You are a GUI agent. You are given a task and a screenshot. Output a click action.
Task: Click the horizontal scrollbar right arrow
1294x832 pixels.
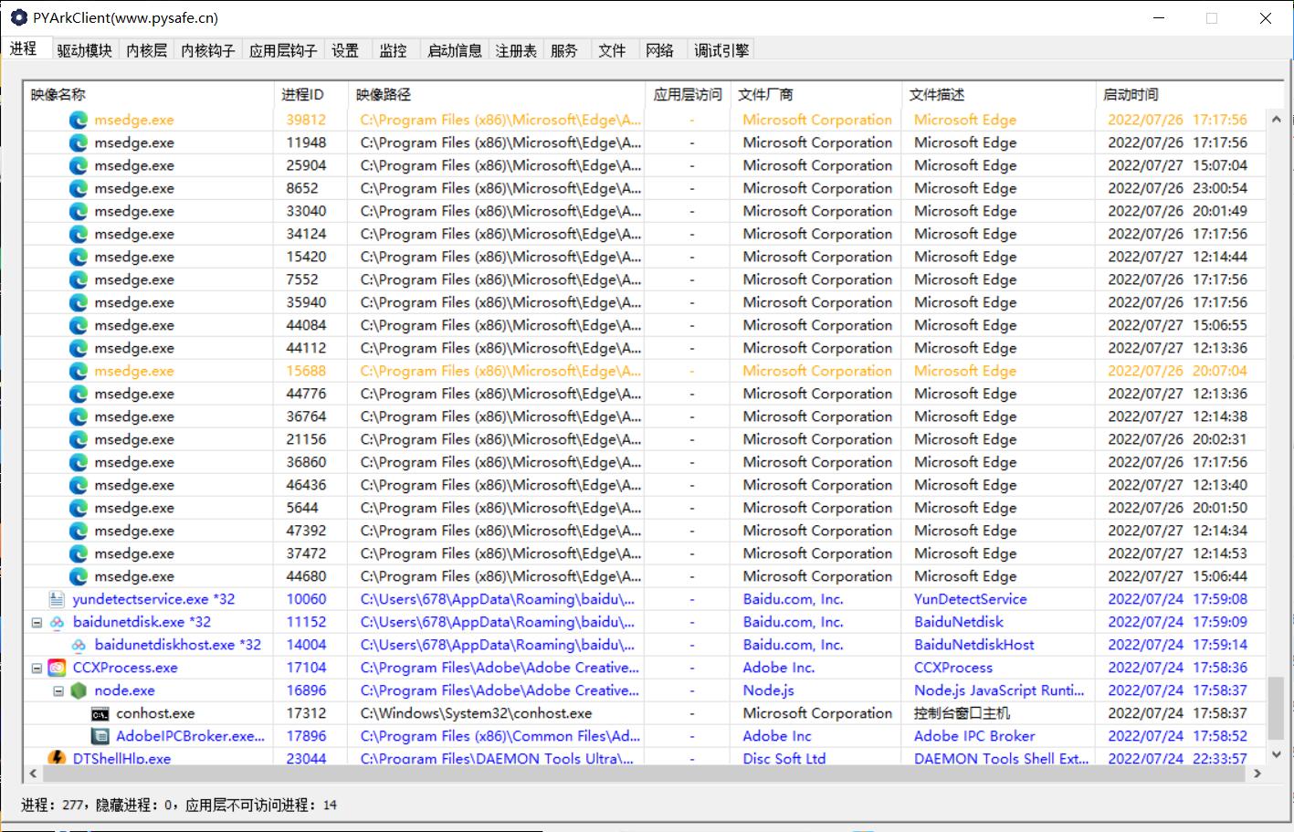[1257, 774]
